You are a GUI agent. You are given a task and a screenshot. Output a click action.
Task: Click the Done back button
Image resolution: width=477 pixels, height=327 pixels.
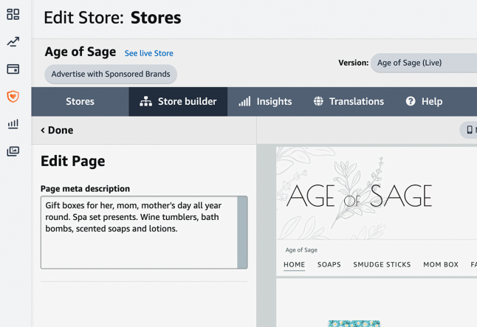click(57, 130)
